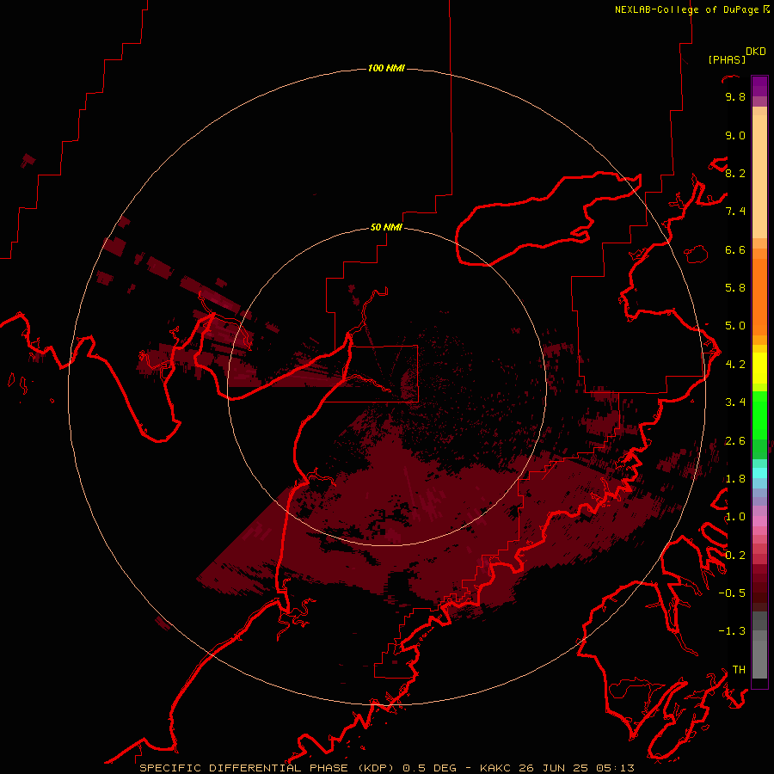
Task: Click the 26 JUN 25 05:13 timestamp
Action: [x=576, y=768]
